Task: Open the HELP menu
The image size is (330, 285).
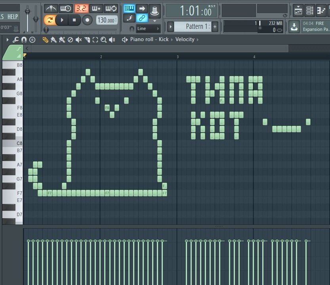Action: 13,17
